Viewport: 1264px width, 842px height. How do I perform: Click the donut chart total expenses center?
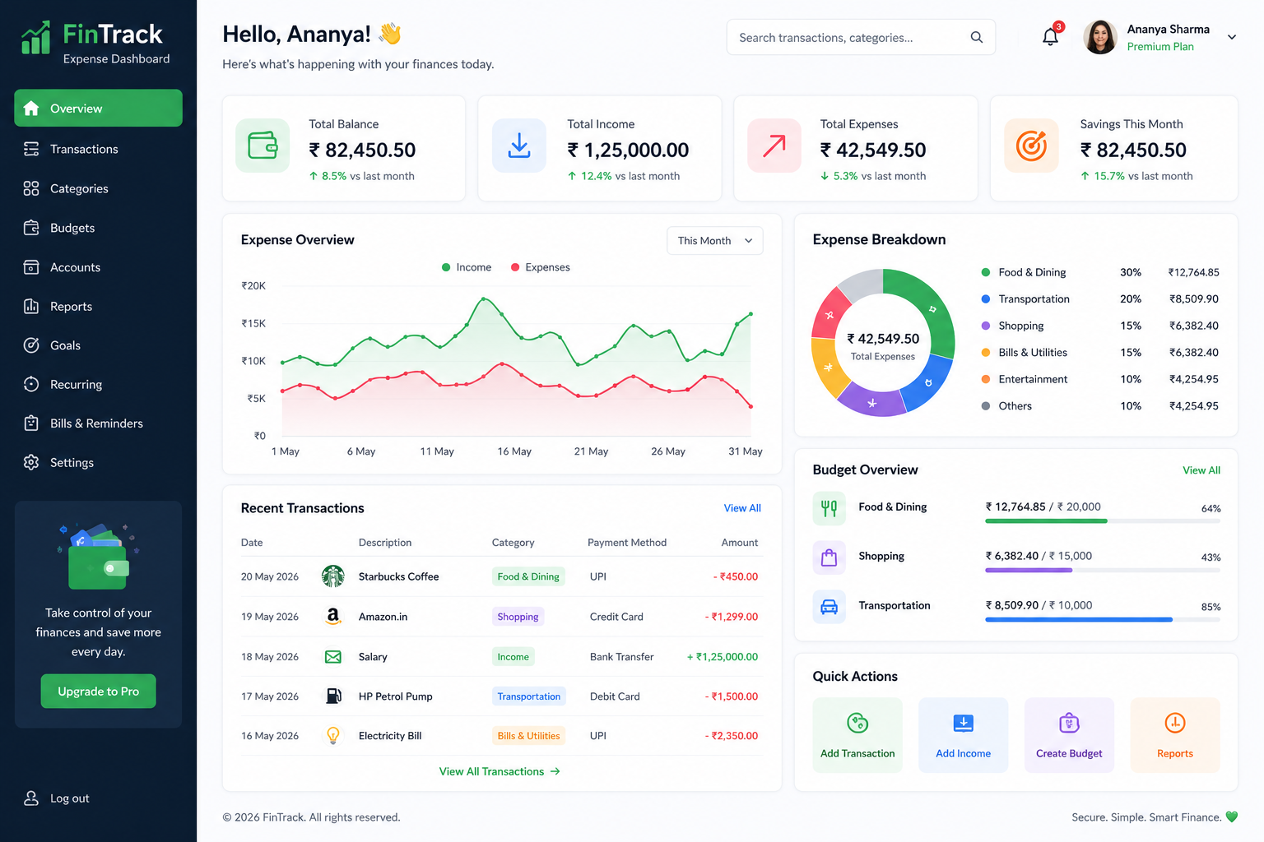883,345
